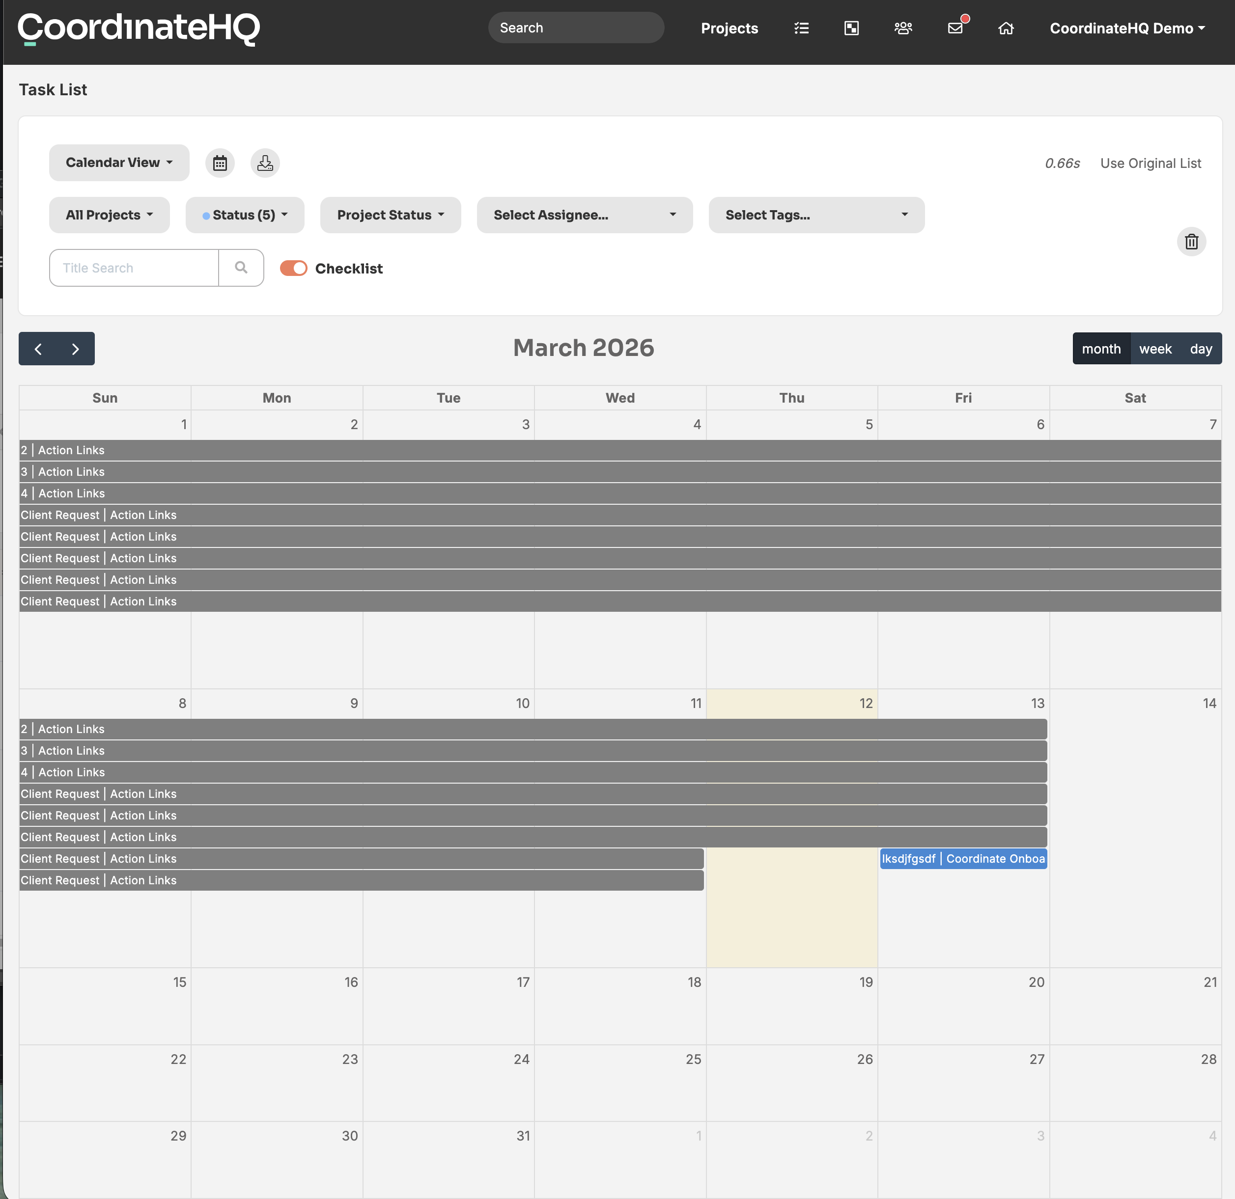The height and width of the screenshot is (1199, 1235).
Task: Click into the top Search field
Action: (x=576, y=27)
